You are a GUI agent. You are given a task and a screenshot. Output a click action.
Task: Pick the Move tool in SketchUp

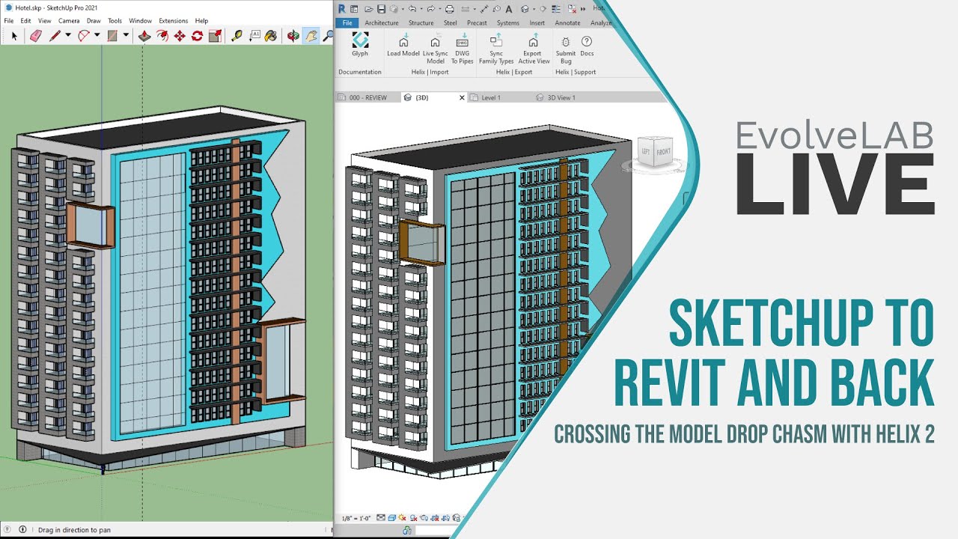point(180,35)
